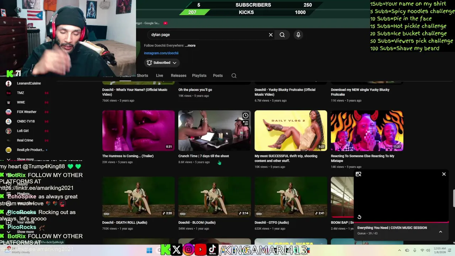
Task: Open the Windows Start menu
Action: coord(149,250)
